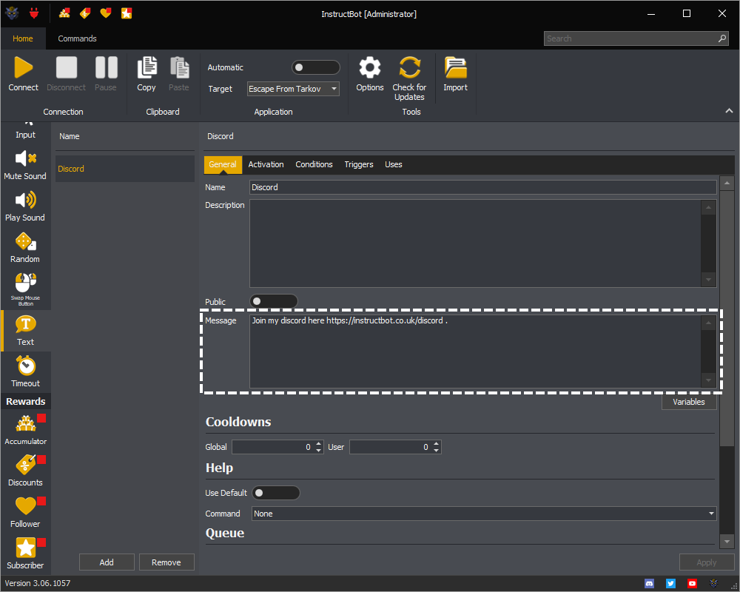Select the Swap Mouse Button command type
Screen dimensions: 740x592
[x=25, y=289]
